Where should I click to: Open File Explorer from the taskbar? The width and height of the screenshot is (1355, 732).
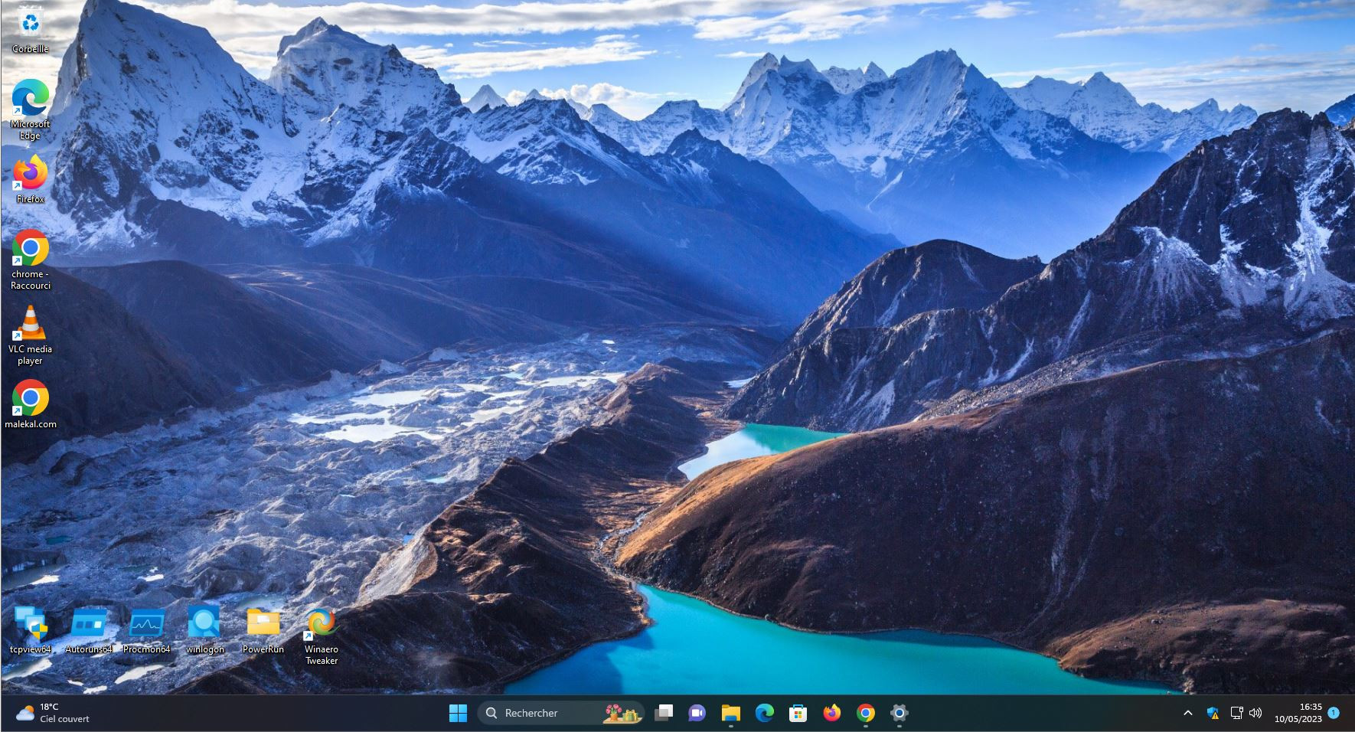pyautogui.click(x=731, y=713)
